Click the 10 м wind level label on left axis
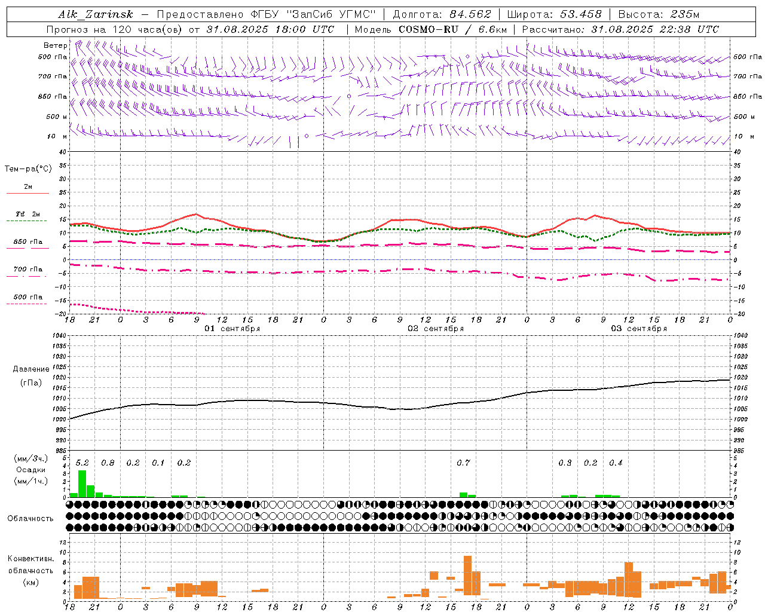The image size is (765, 612). (x=57, y=137)
